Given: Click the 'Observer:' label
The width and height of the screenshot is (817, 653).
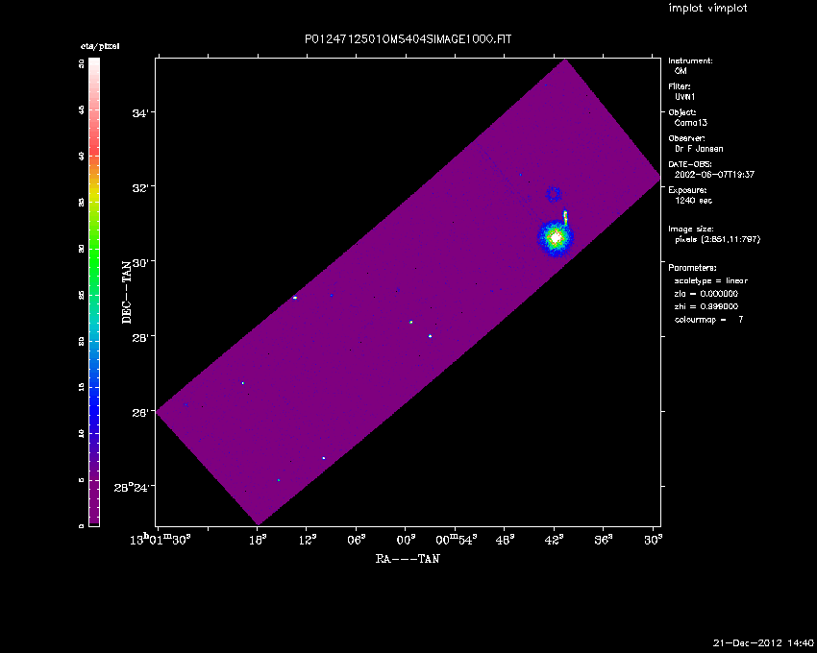Looking at the screenshot, I should [x=686, y=138].
